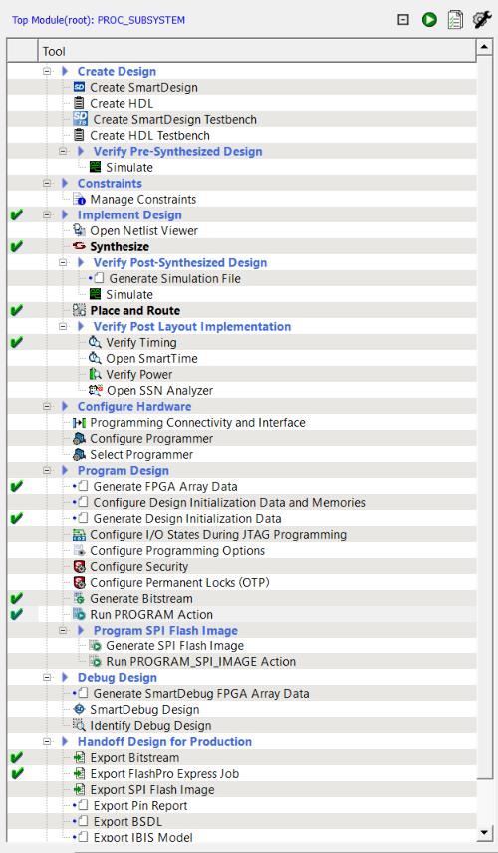
Task: Click the collapse-all square icon in the toolbar
Action: pos(403,20)
